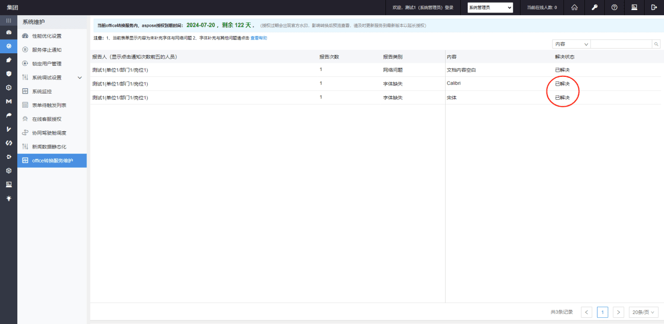Click the 系统维护 sidebar heading

(x=34, y=22)
